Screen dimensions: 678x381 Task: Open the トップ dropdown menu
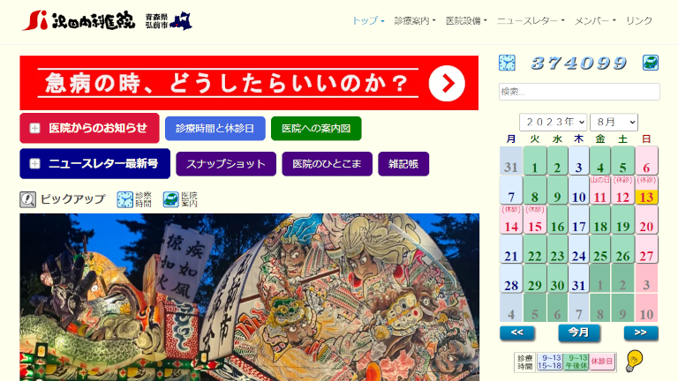368,21
